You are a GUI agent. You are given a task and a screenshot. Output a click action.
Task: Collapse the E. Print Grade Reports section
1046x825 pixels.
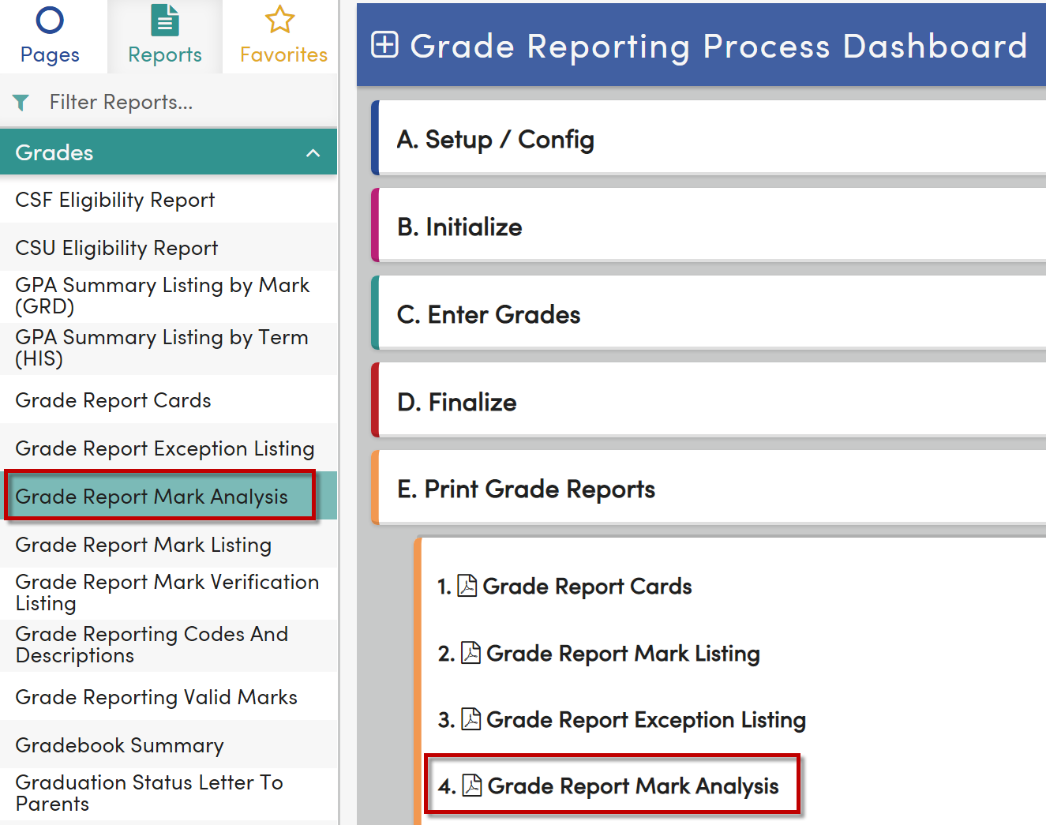703,489
